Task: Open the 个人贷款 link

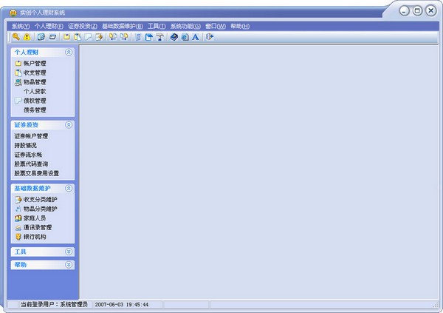Action: click(x=35, y=91)
